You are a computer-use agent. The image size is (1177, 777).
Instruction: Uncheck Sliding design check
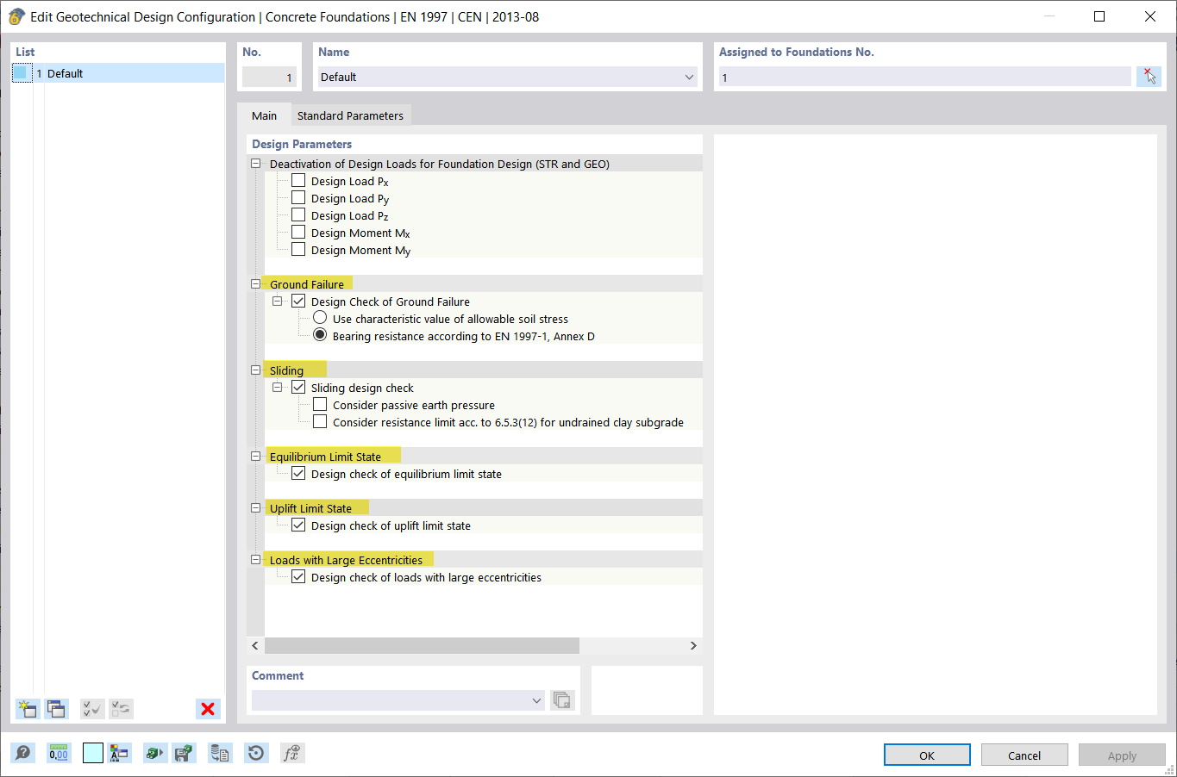(x=298, y=387)
